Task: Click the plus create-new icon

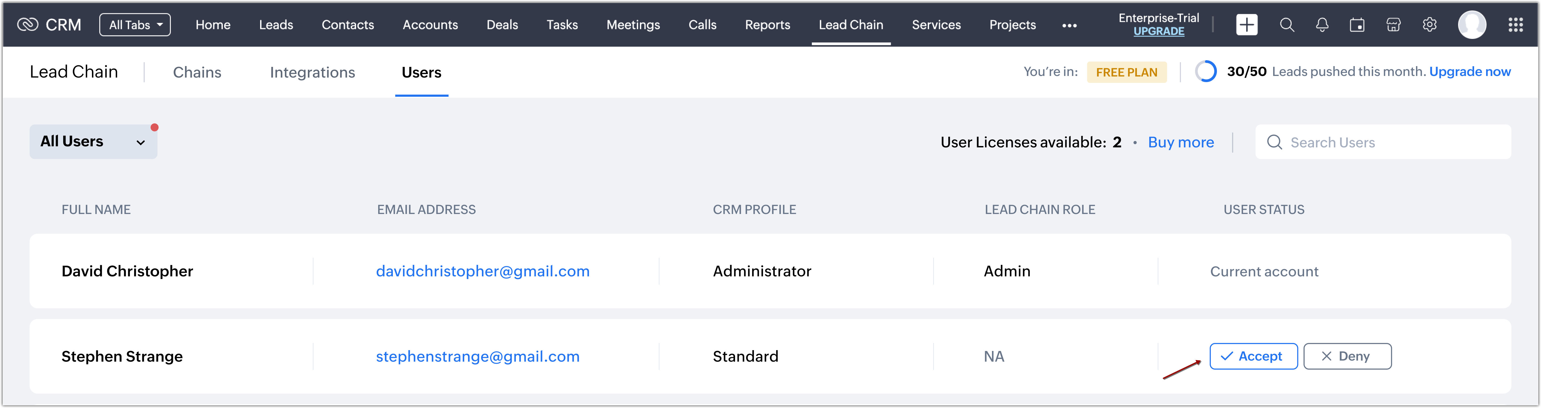Action: coord(1247,25)
